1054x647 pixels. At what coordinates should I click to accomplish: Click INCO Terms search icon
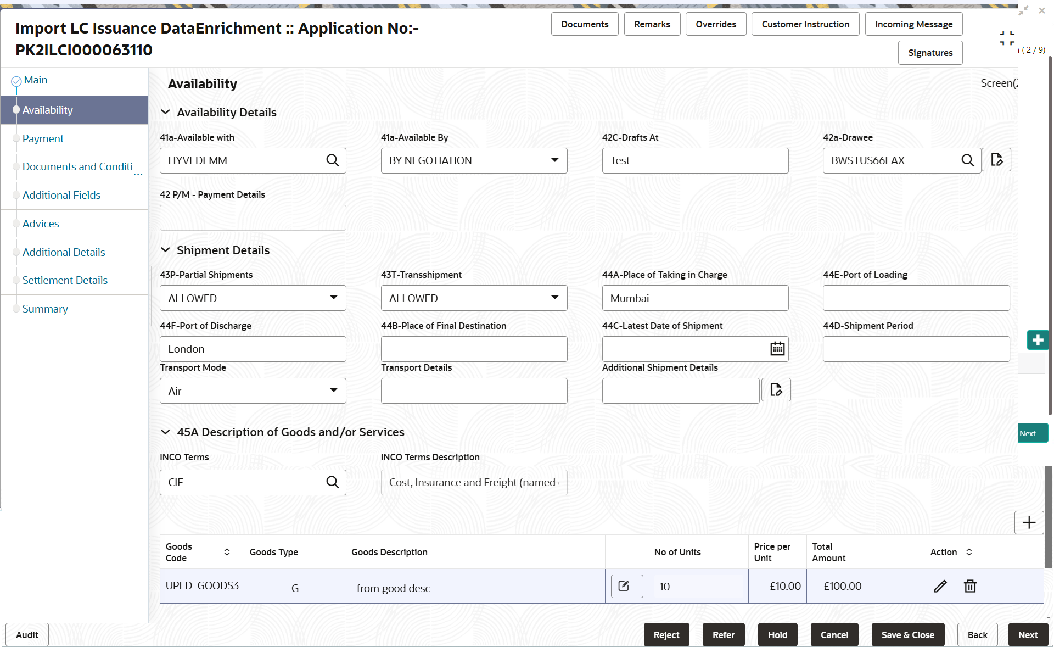[x=332, y=482]
